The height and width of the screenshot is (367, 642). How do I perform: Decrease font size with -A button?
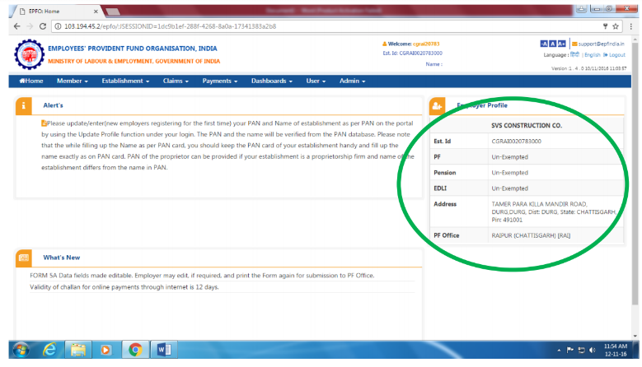[x=543, y=44]
